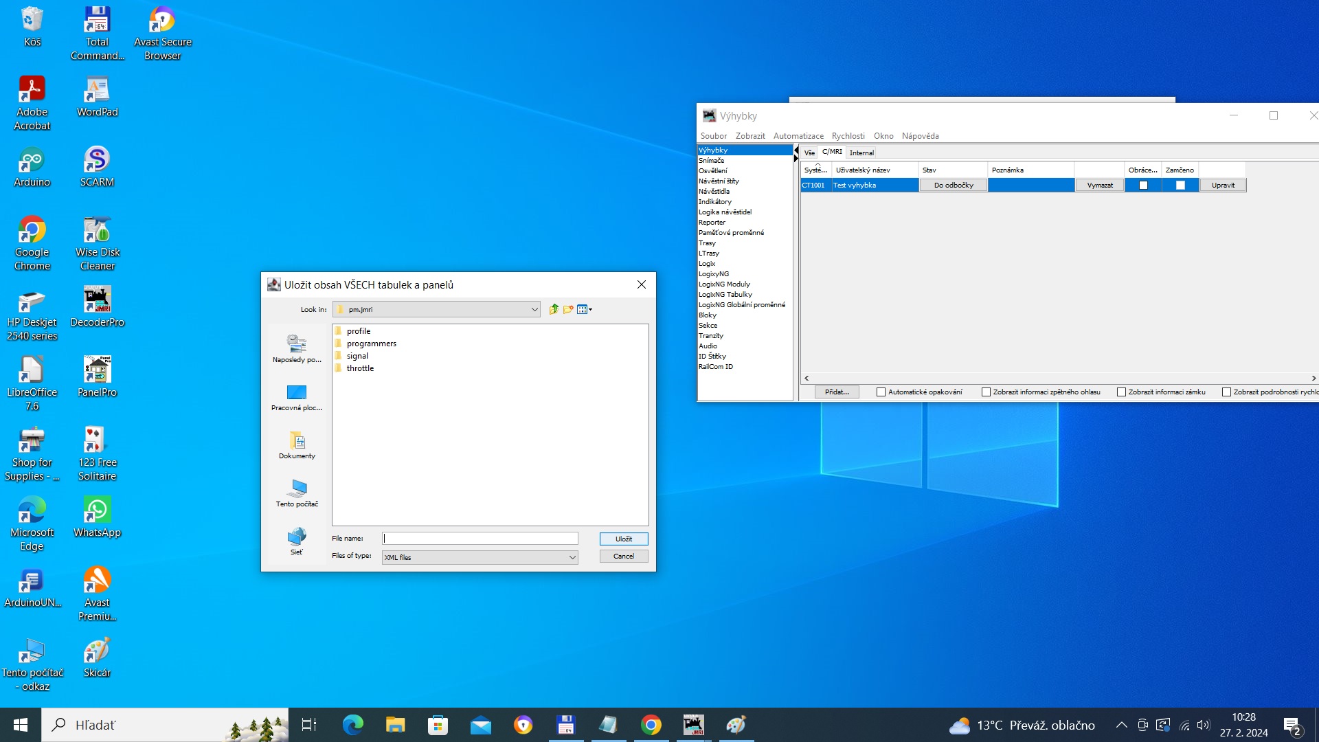The height and width of the screenshot is (742, 1319).
Task: Click the Up One Level folder icon
Action: [554, 309]
